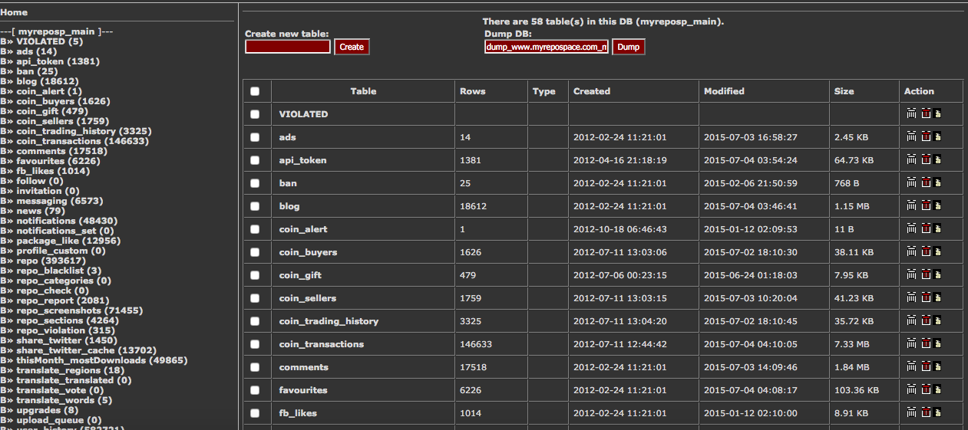Open coin_buyers table link in grid
This screenshot has width=968, height=430.
pyautogui.click(x=308, y=252)
